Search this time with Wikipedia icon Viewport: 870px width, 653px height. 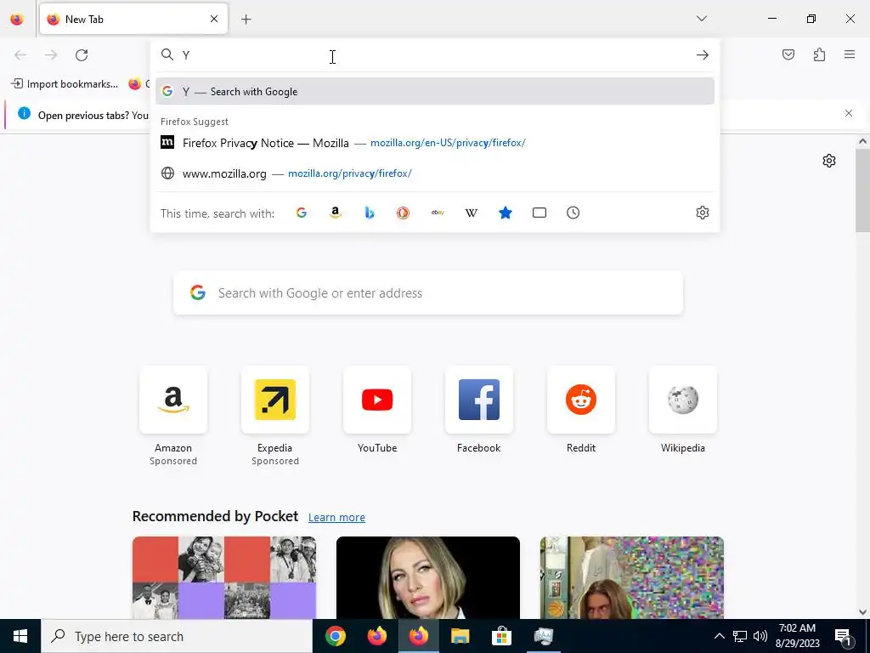[x=471, y=213]
